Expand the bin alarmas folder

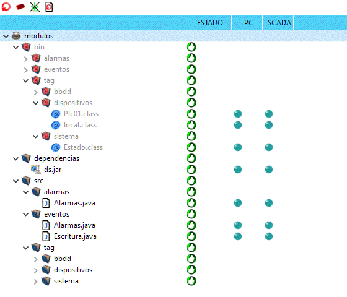[x=25, y=59]
